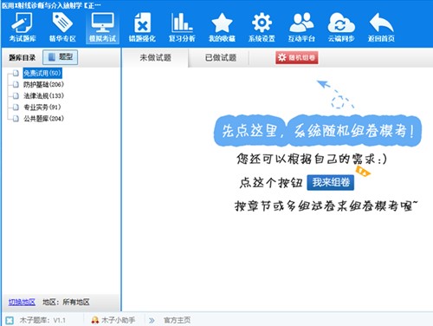Switch to 已做试题 tab
The width and height of the screenshot is (433, 326).
click(221, 57)
